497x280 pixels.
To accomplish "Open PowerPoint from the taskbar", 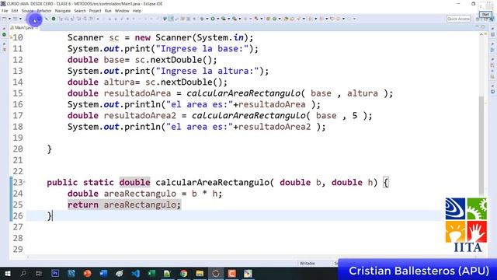I will tap(87, 273).
